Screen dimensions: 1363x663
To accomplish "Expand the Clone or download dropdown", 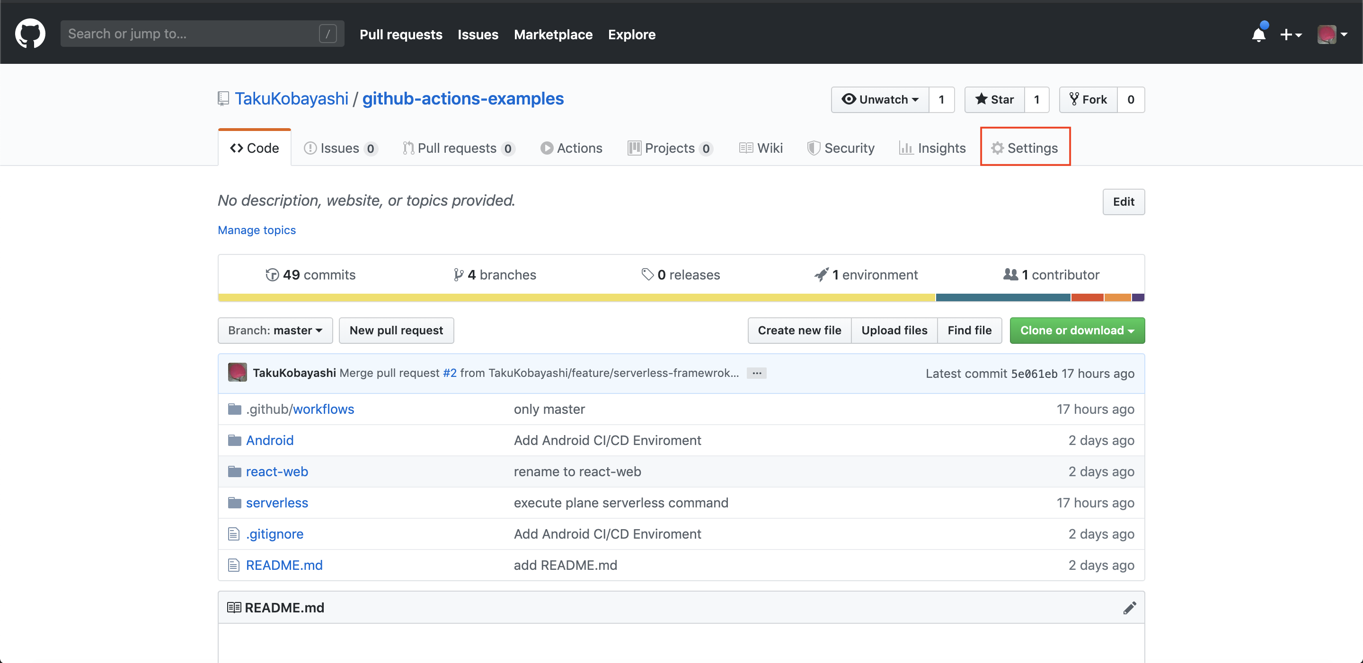I will click(1077, 330).
